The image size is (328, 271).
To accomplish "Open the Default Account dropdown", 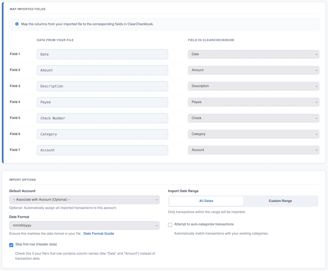I will pos(84,200).
